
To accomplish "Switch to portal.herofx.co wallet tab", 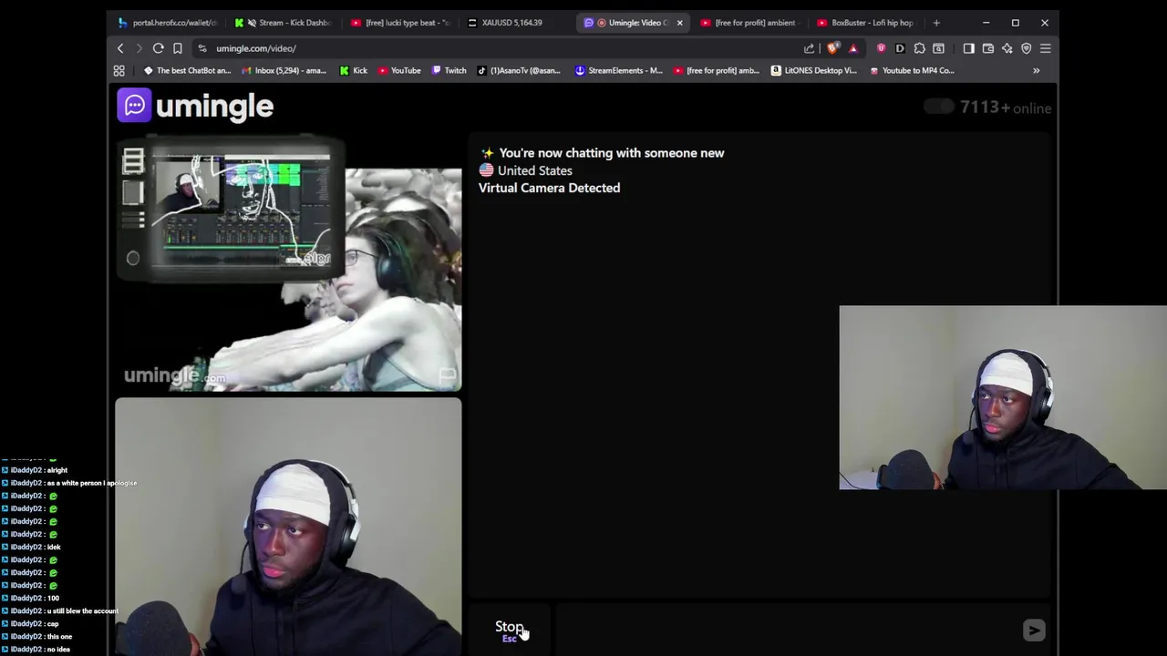I will pos(169,23).
